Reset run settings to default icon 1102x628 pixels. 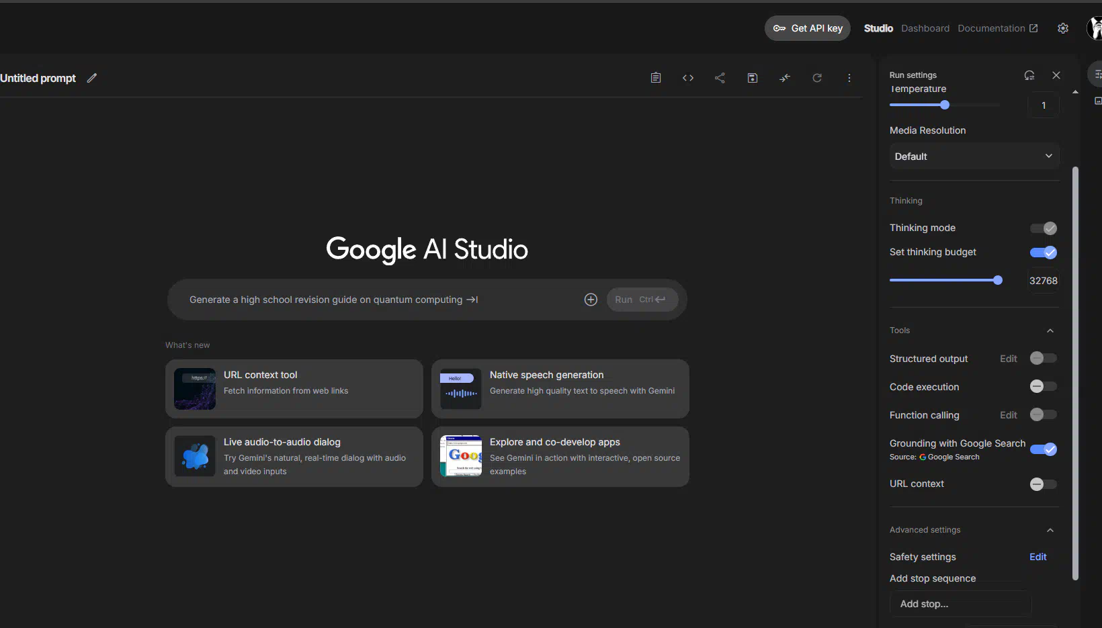[x=1029, y=75]
